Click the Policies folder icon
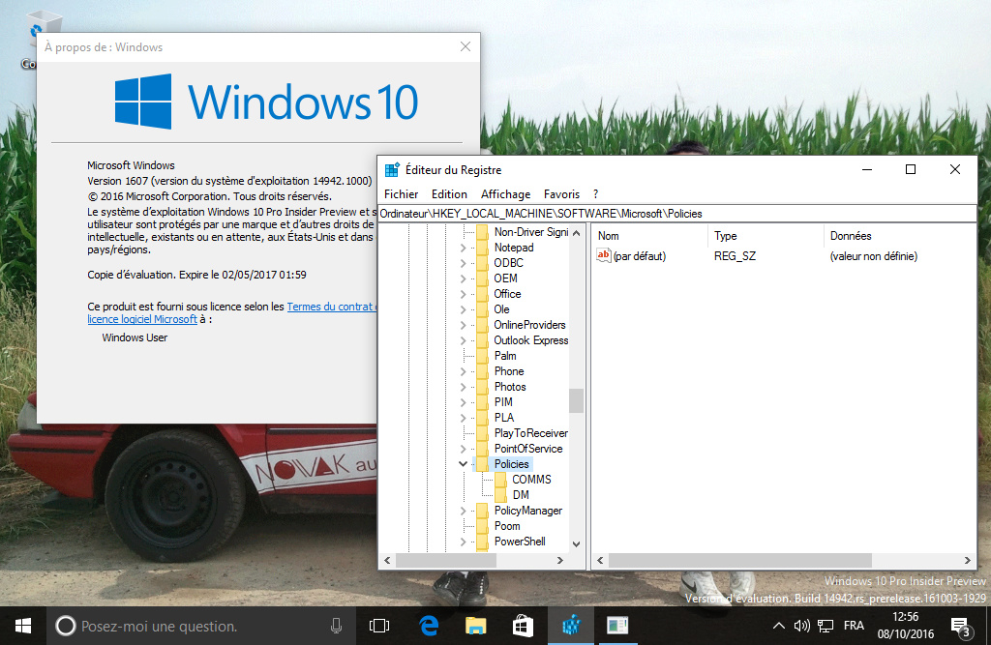The width and height of the screenshot is (991, 645). click(x=482, y=464)
